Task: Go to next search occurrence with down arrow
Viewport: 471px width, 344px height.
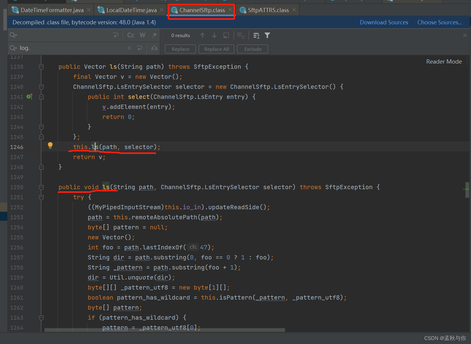Action: (x=214, y=35)
